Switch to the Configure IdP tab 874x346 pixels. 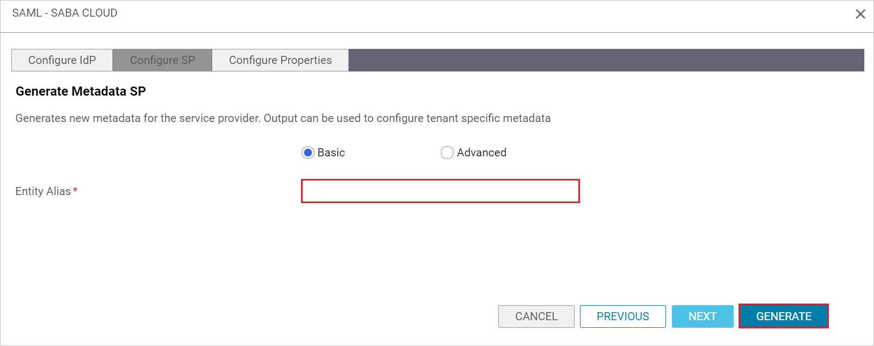click(x=61, y=60)
